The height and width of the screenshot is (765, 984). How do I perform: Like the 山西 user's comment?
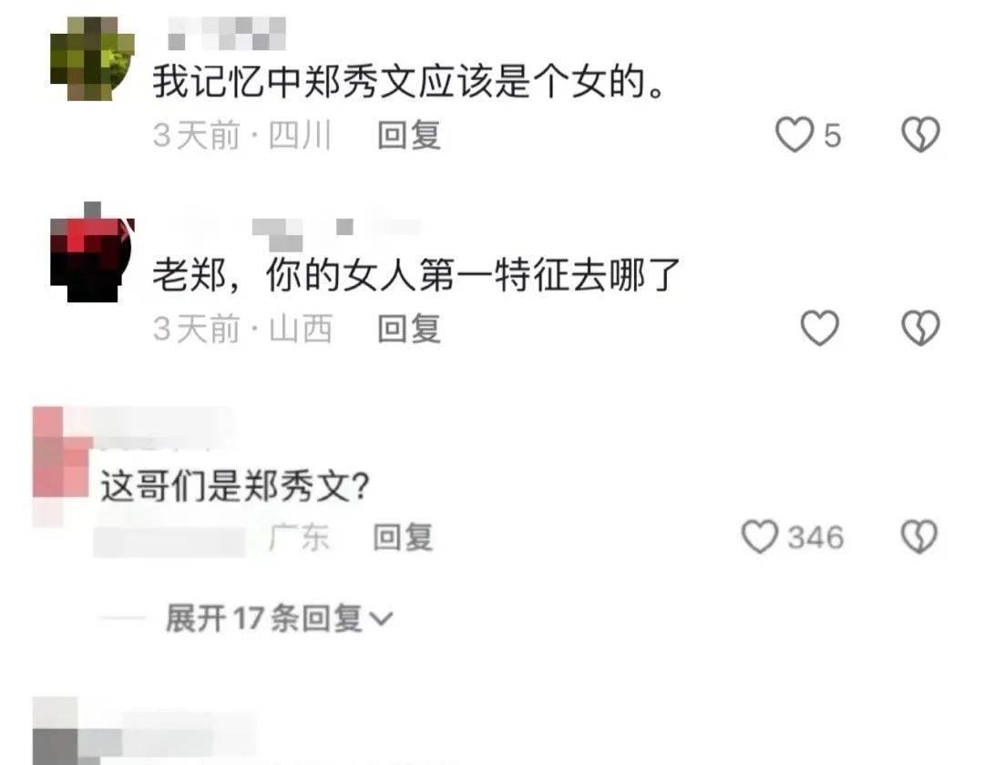(x=820, y=328)
